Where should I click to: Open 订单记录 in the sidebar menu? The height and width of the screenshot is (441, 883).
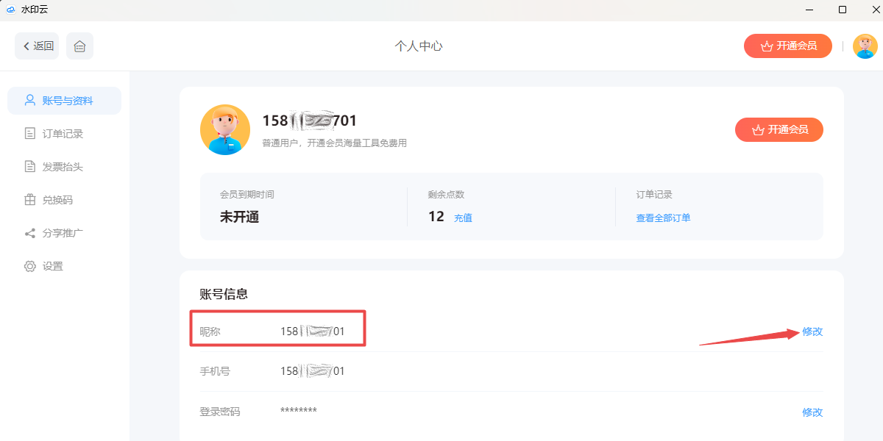(64, 134)
